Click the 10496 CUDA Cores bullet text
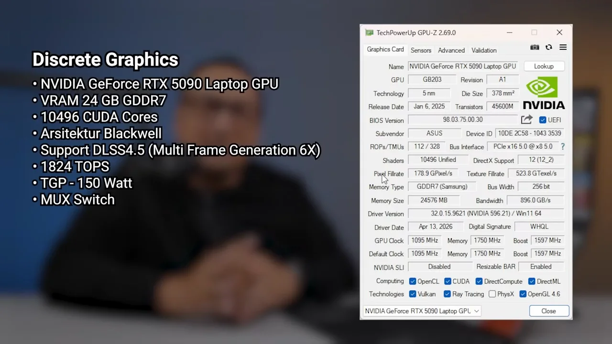 tap(99, 117)
